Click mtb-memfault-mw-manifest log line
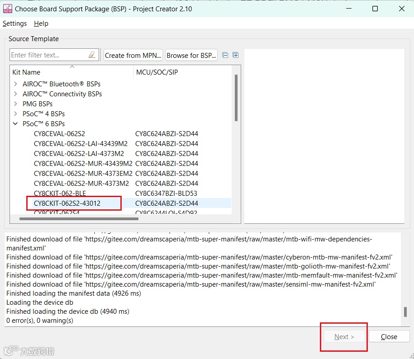 (x=202, y=275)
